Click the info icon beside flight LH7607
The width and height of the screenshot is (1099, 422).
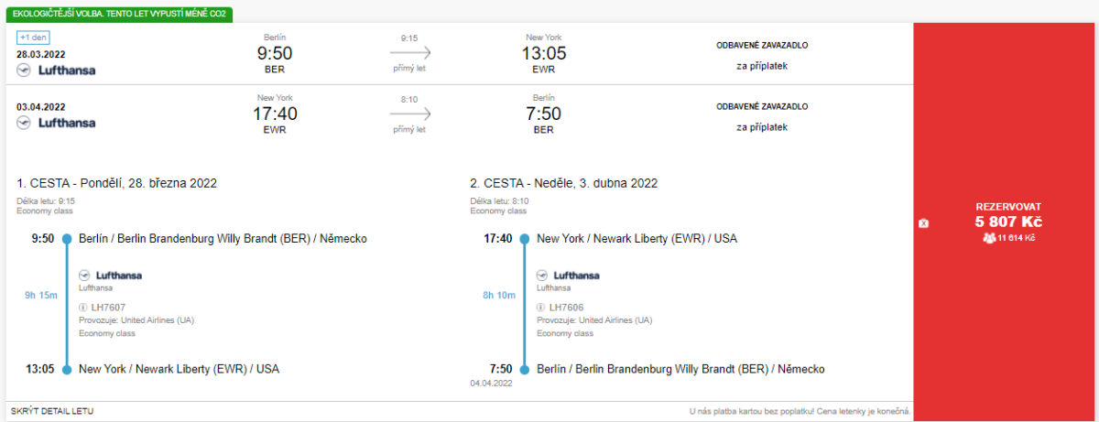click(83, 307)
